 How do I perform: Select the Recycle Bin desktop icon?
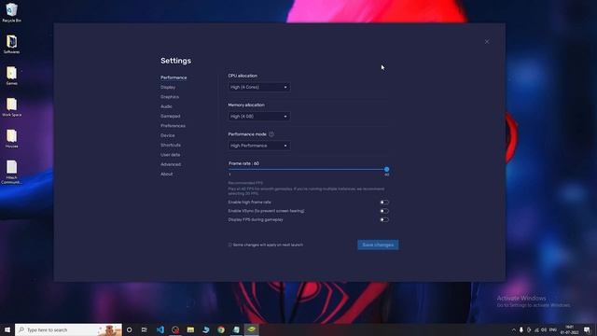point(11,12)
